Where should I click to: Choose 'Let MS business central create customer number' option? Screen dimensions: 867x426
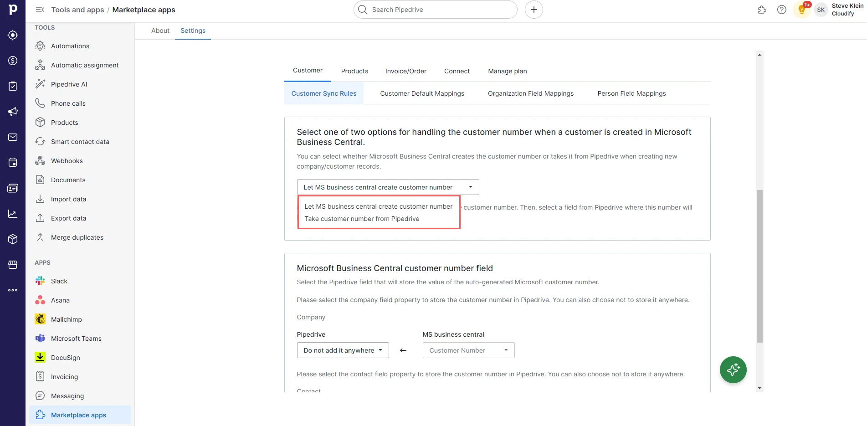[379, 206]
